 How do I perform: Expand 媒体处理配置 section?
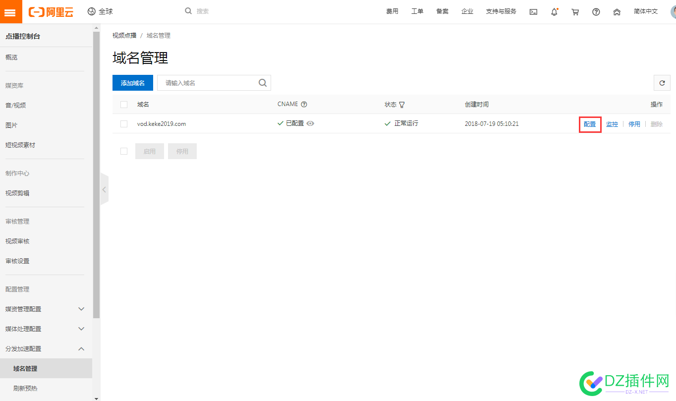[82, 329]
